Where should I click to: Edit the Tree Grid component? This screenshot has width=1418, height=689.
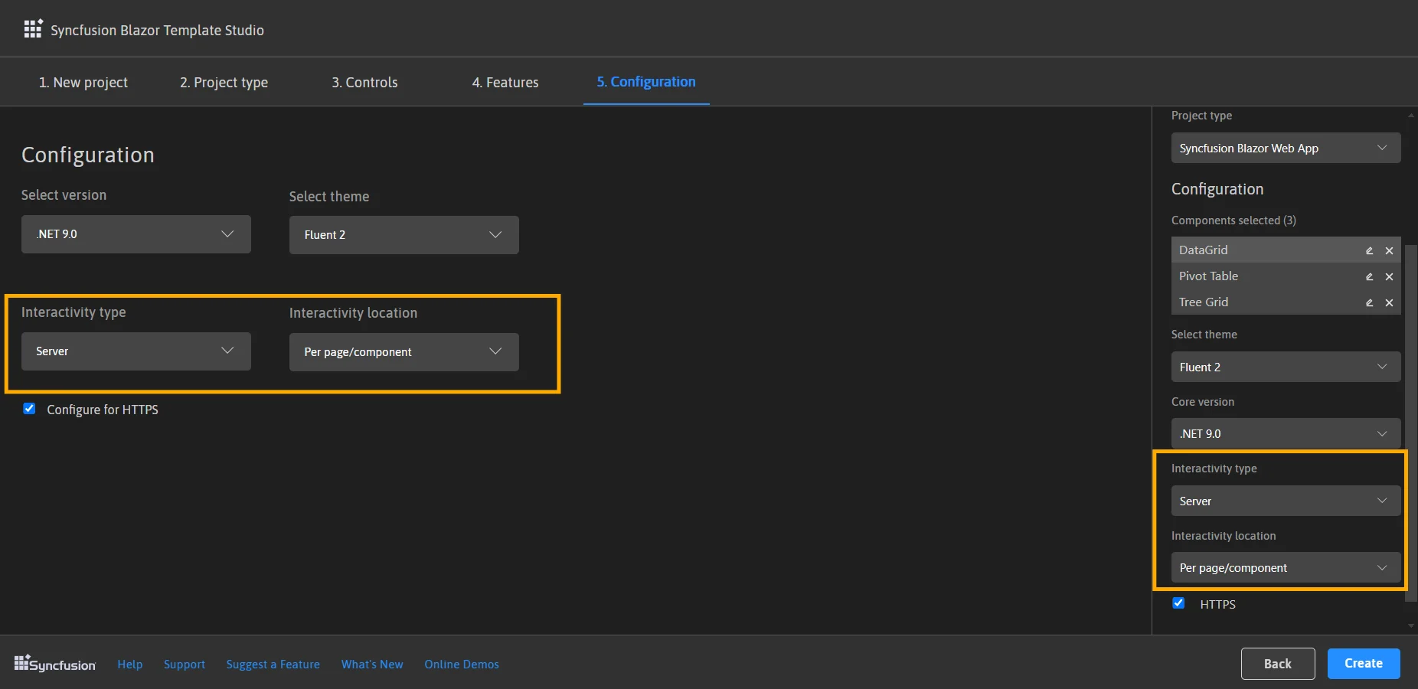click(x=1369, y=302)
